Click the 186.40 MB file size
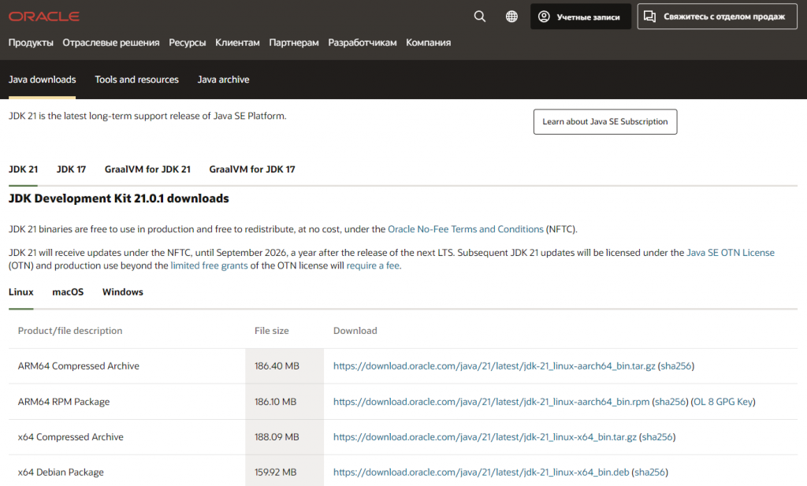Viewport: 807px width, 486px height. click(x=277, y=366)
